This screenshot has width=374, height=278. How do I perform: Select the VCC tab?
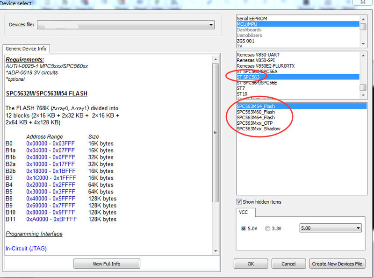[x=243, y=212]
